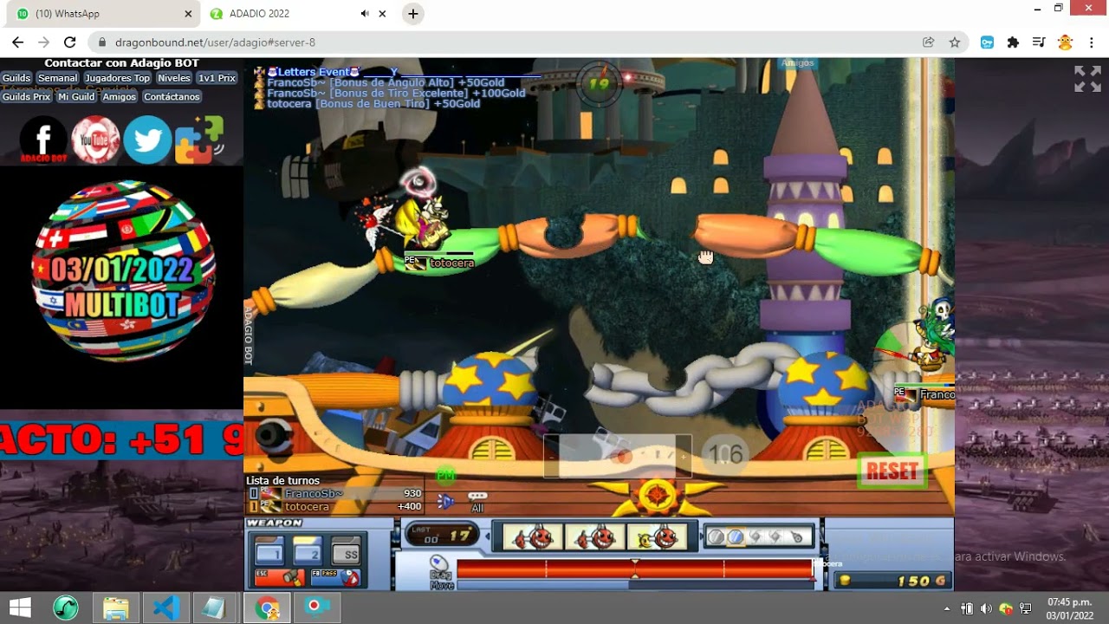Show hidden system tray icons
The width and height of the screenshot is (1109, 624).
[x=946, y=608]
